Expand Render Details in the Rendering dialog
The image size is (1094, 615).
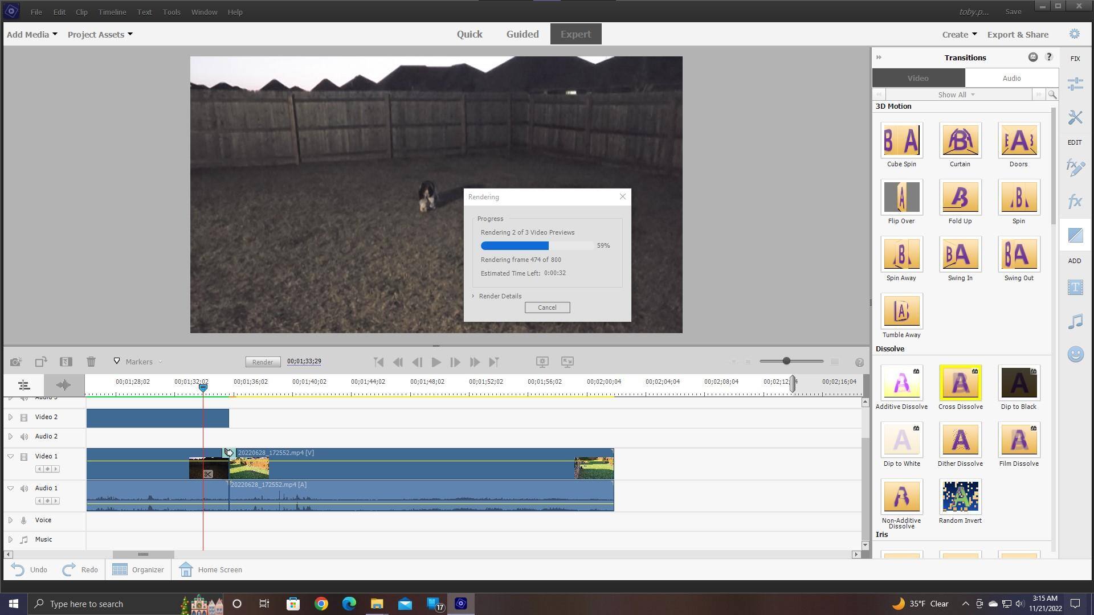[x=496, y=296]
